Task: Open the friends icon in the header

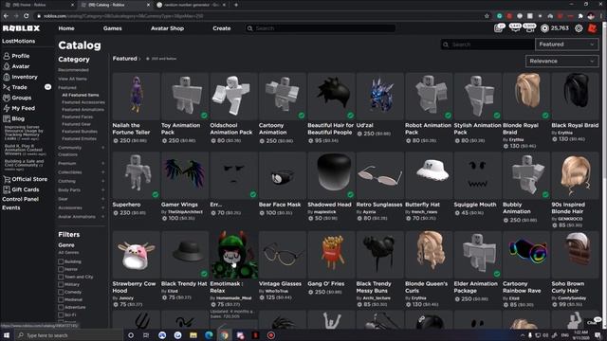Action: point(529,28)
